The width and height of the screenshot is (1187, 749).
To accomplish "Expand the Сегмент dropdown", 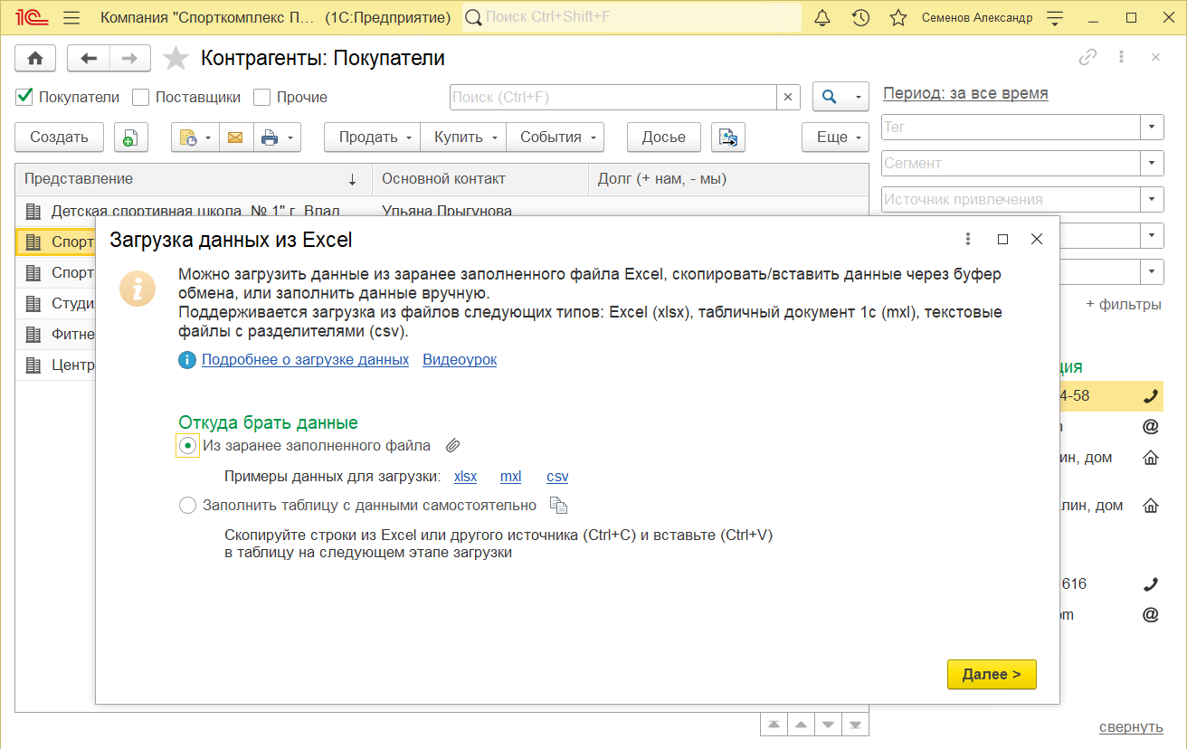I will (1152, 163).
